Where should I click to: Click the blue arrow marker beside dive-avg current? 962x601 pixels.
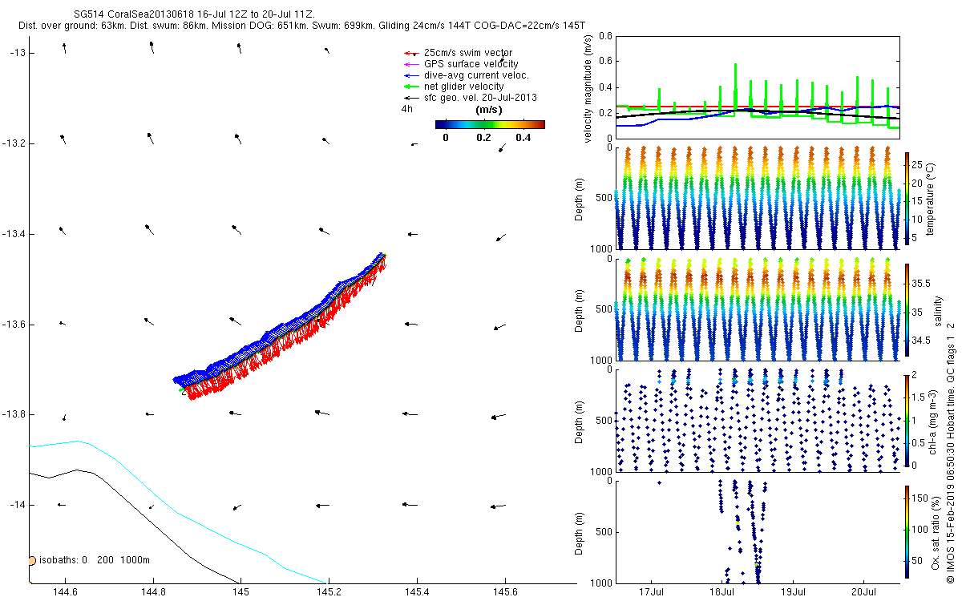(411, 75)
